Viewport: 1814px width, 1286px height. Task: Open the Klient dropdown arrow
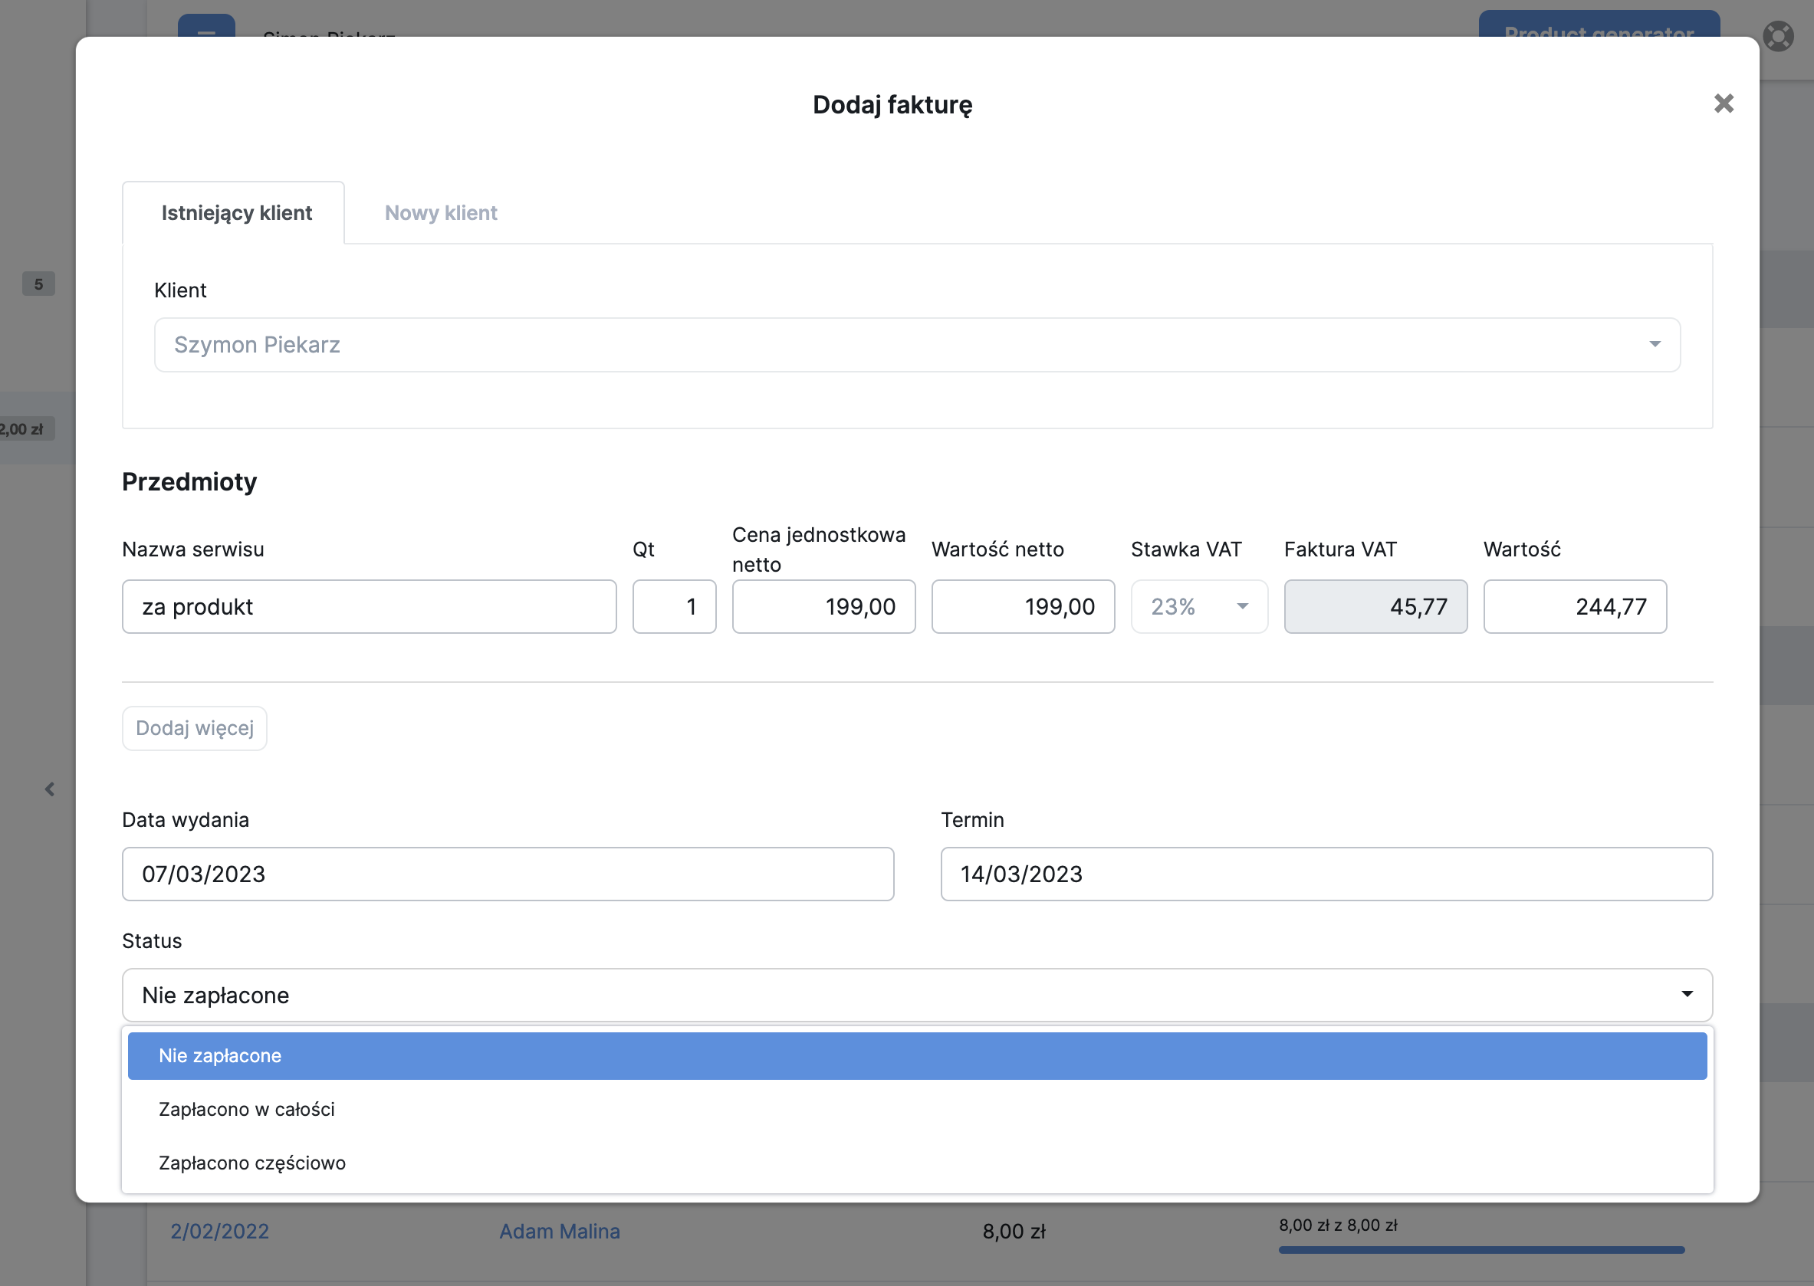(x=1654, y=344)
